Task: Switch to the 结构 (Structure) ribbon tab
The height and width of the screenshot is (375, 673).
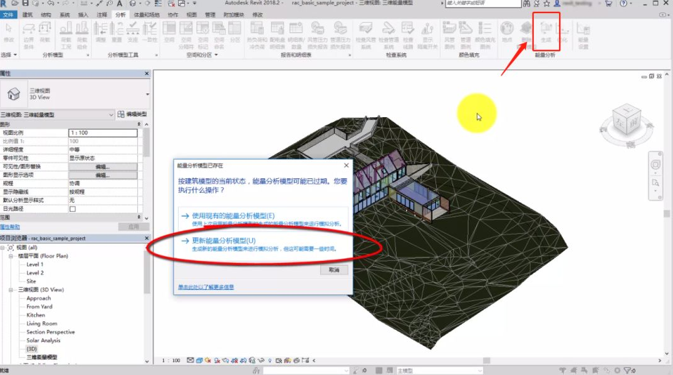Action: click(46, 14)
